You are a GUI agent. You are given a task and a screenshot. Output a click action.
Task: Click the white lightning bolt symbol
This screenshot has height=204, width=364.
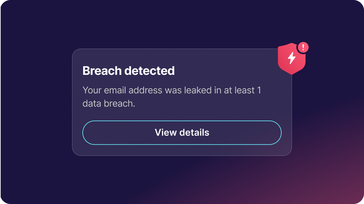pyautogui.click(x=292, y=58)
